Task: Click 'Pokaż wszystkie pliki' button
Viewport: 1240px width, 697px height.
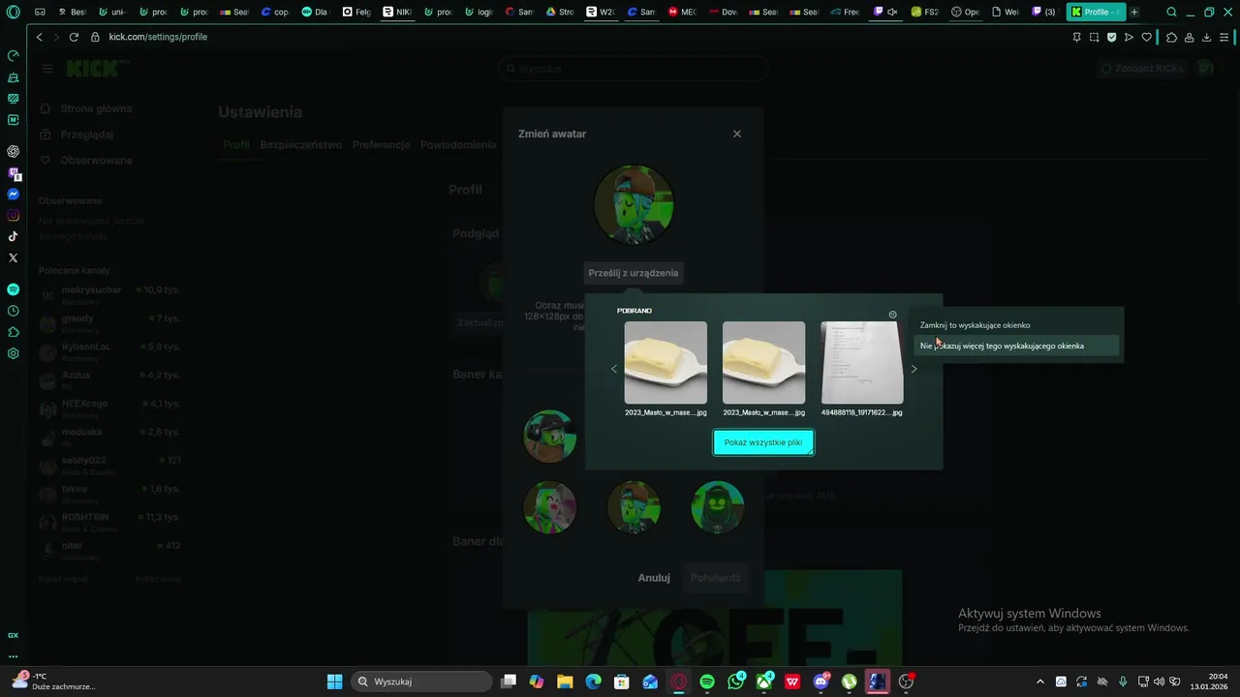Action: point(763,442)
